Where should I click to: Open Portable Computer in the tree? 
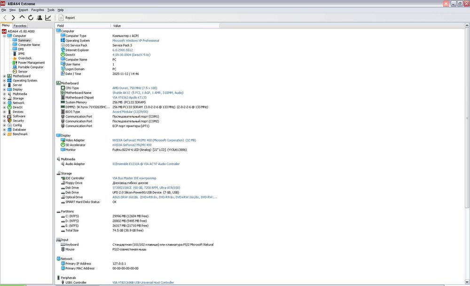coord(31,68)
